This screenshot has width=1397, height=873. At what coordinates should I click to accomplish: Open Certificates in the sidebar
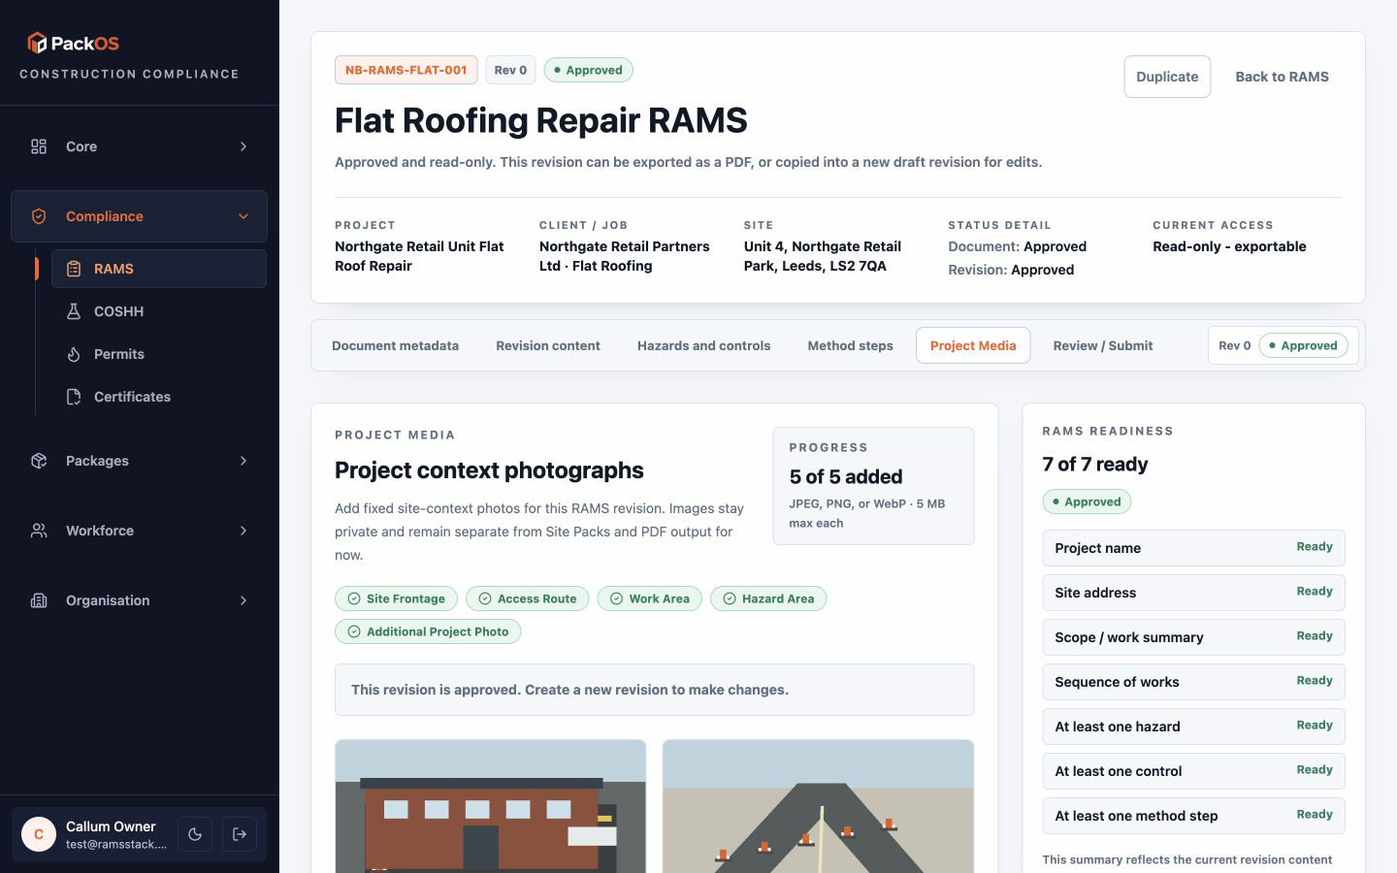(159, 397)
